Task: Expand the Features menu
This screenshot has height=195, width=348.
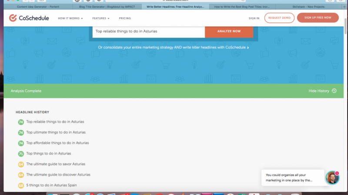Action: (x=101, y=18)
